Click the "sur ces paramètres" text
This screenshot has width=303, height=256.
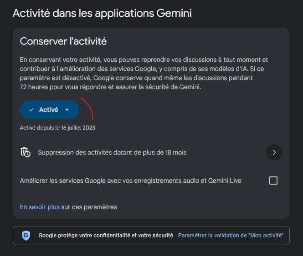(89, 207)
